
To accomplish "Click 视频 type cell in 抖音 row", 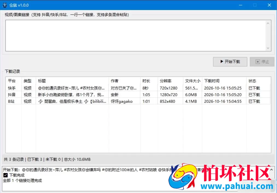I will click(28, 95).
